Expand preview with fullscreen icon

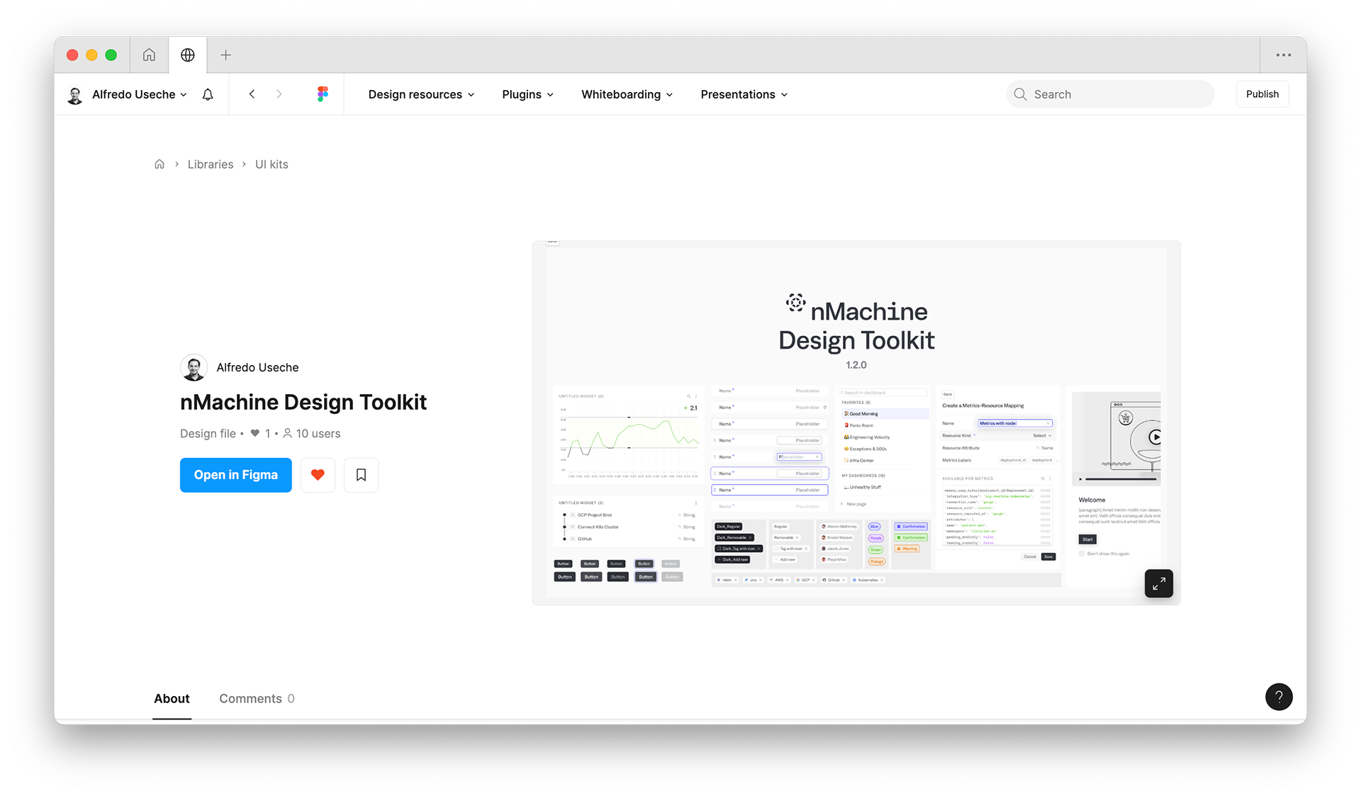coord(1158,583)
